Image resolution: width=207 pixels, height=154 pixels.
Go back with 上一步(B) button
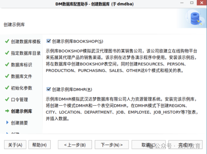(75, 145)
